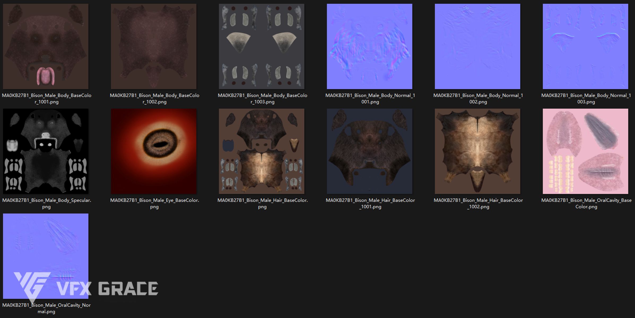
Task: Click filename MA0KB27B1_Bison_Male_Body_BaseColor_1002.png
Action: pyautogui.click(x=154, y=99)
